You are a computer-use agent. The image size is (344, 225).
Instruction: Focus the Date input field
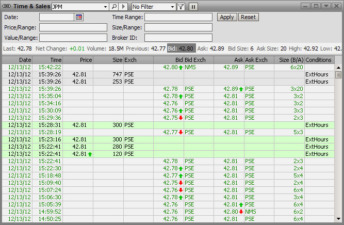tap(57, 17)
